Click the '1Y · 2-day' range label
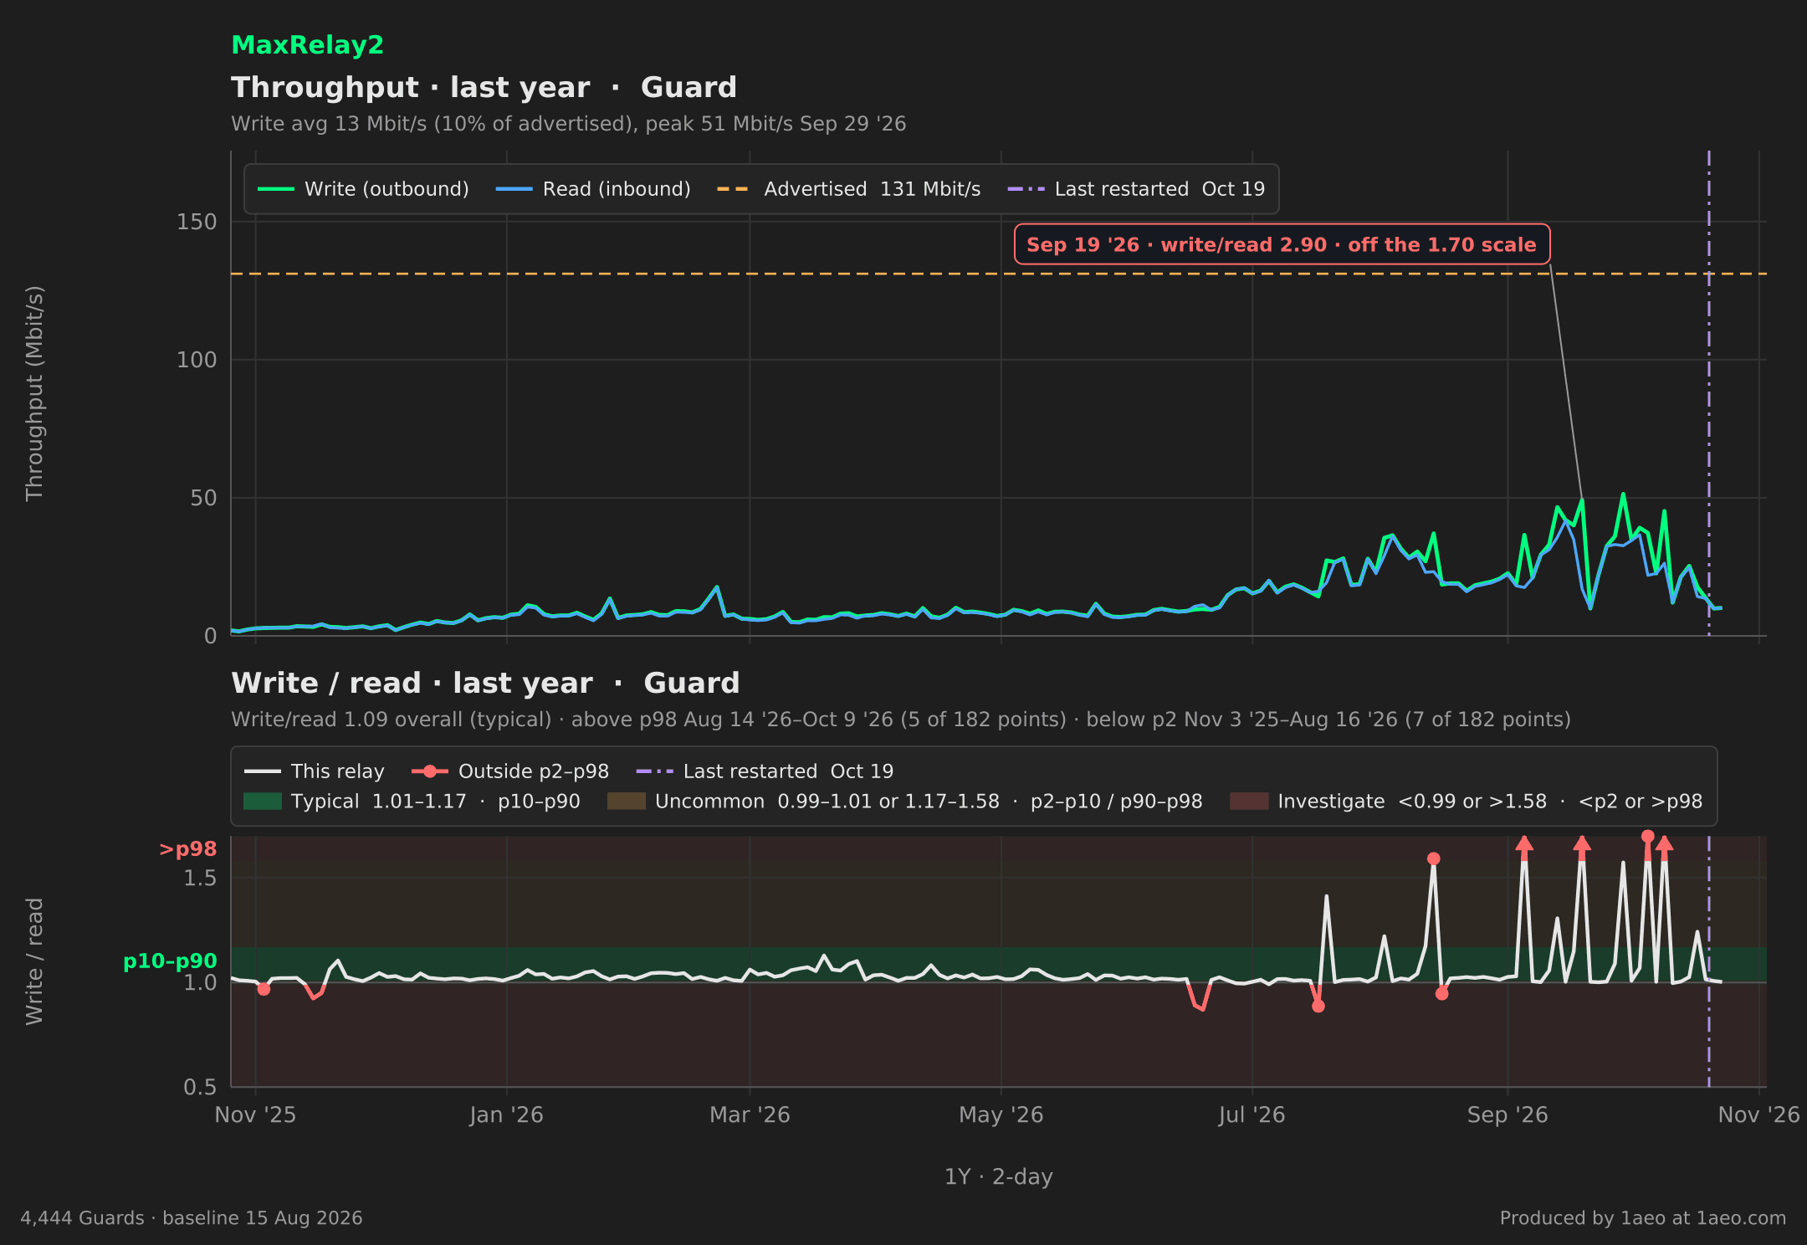This screenshot has height=1245, width=1807. pyautogui.click(x=998, y=1177)
